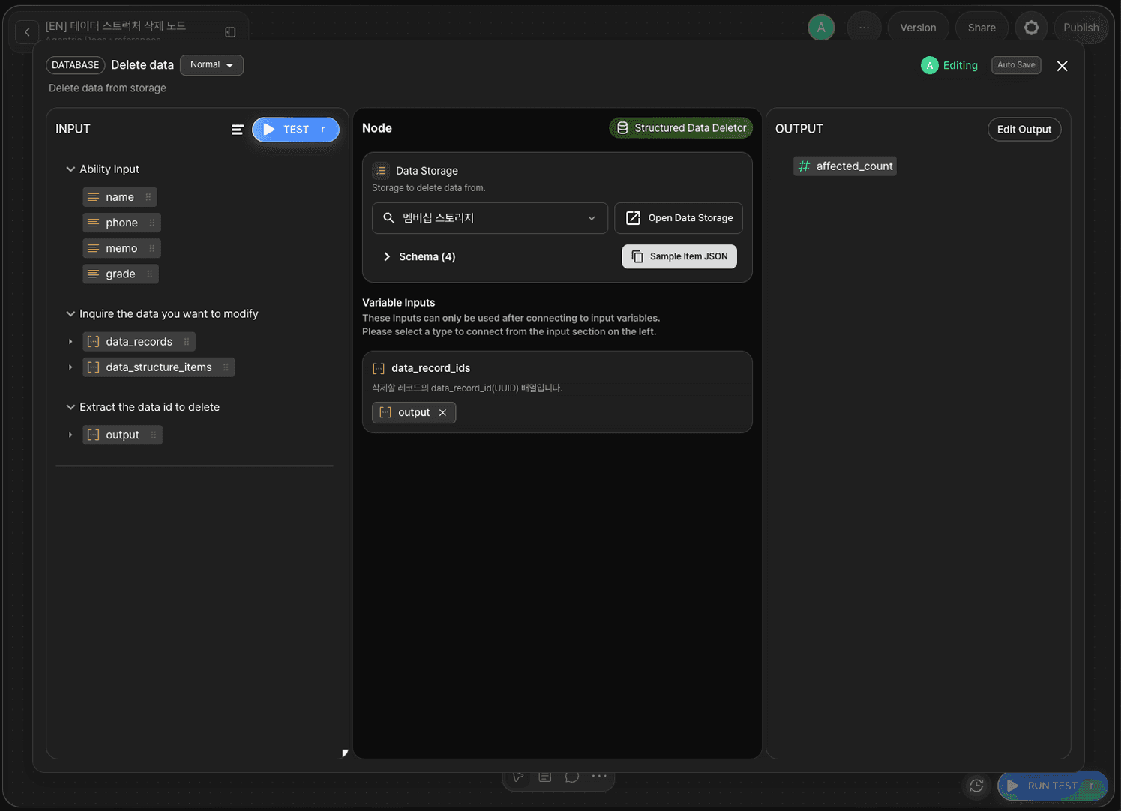1121x811 pixels.
Task: Expand the output arrow in INPUT panel
Action: (x=70, y=435)
